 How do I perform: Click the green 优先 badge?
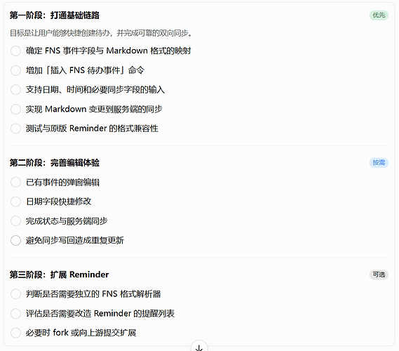point(379,15)
